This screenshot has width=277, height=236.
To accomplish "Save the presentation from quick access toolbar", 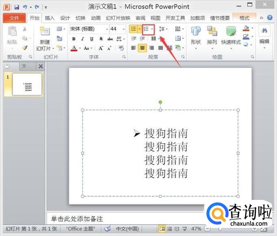I will click(x=17, y=7).
